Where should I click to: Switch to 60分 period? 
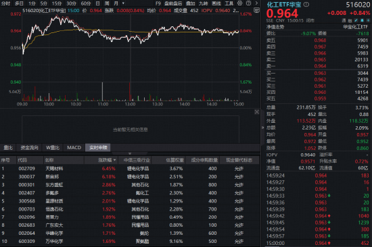(86, 3)
